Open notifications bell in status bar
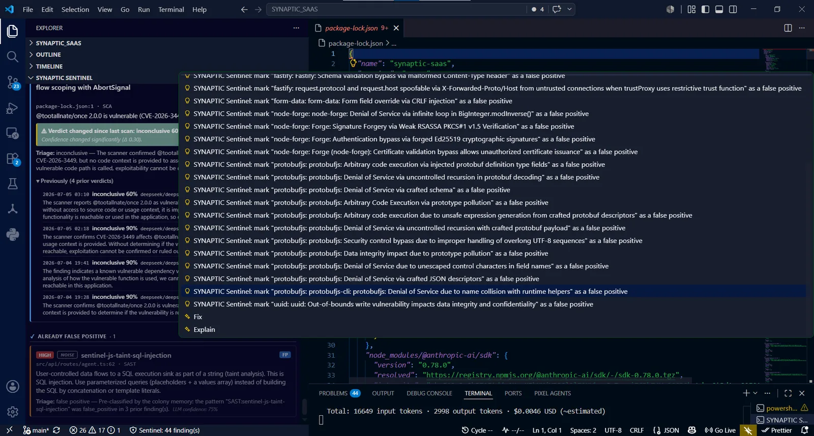This screenshot has width=814, height=436. coord(804,430)
